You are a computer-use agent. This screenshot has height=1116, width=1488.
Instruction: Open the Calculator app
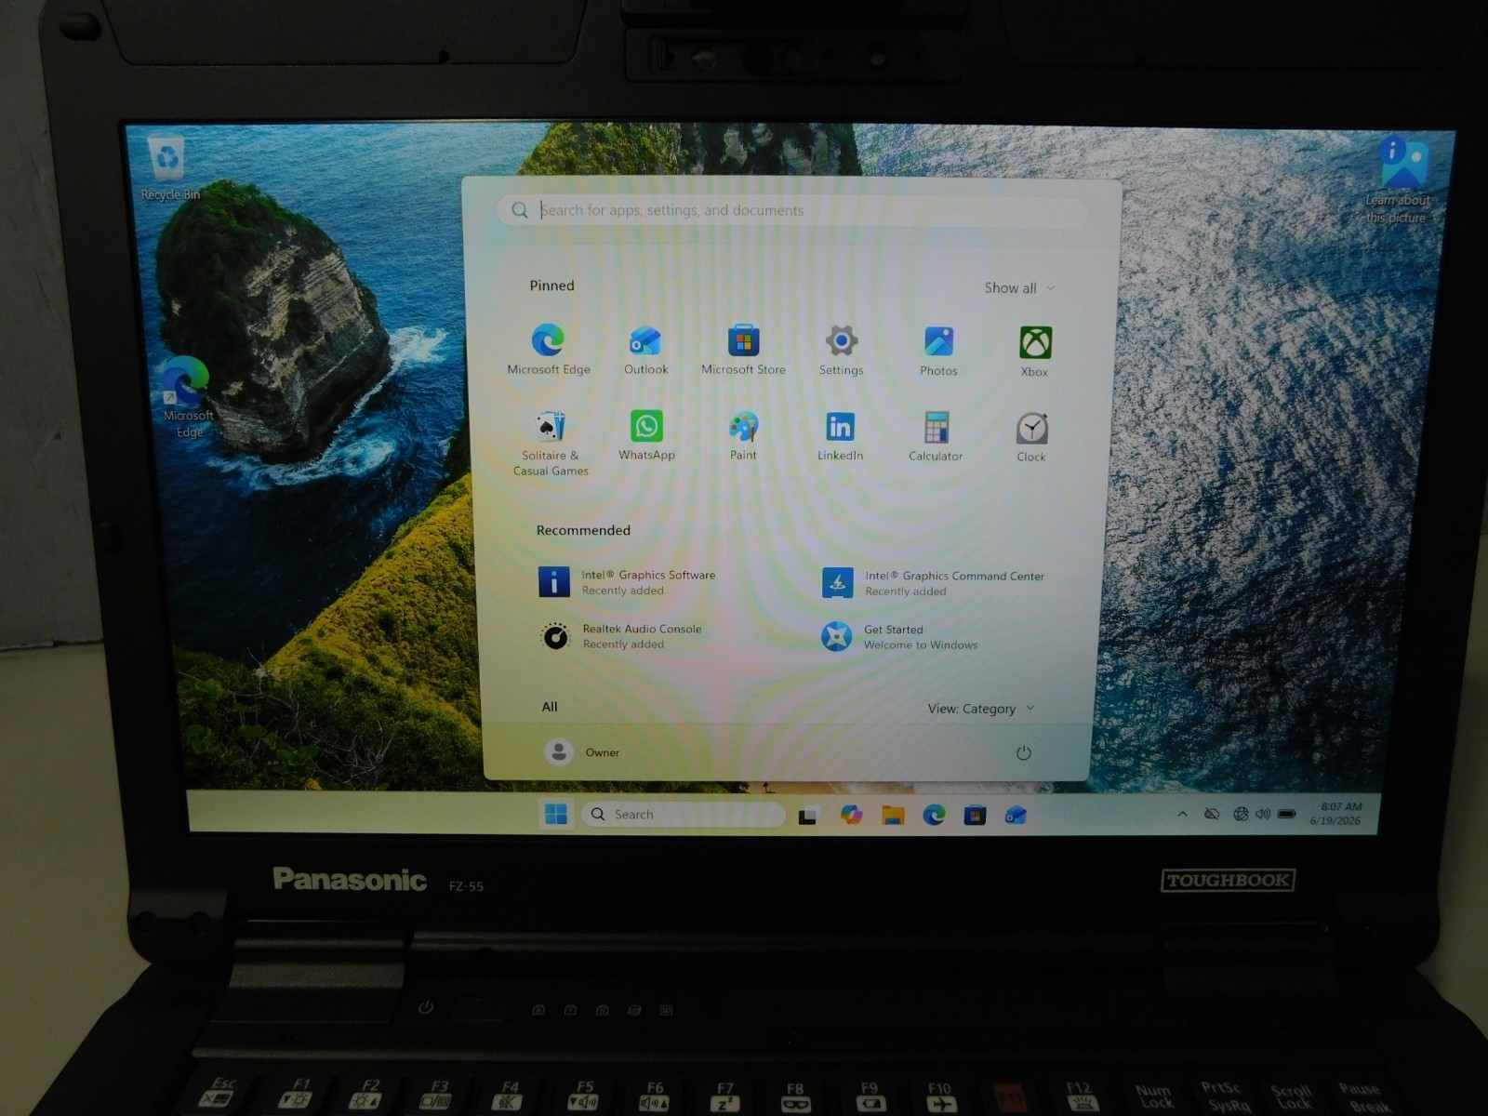(936, 436)
